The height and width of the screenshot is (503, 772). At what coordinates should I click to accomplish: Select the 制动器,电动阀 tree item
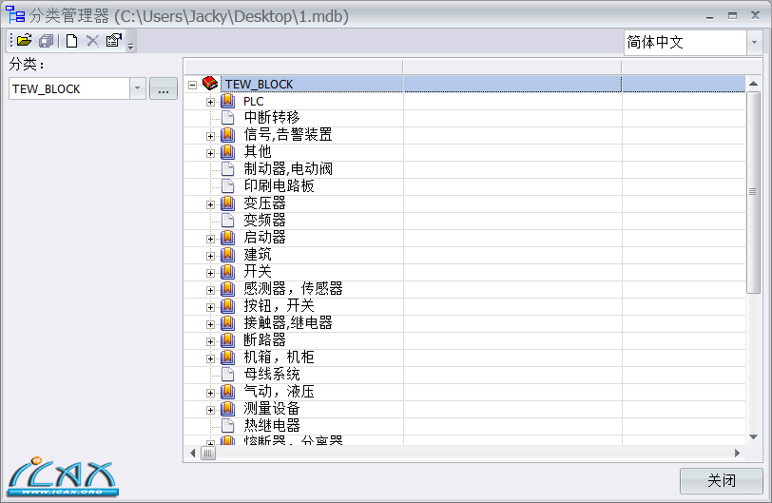coord(288,169)
